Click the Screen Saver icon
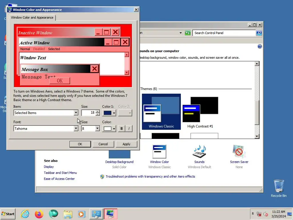The height and width of the screenshot is (220, 293). 239,151
